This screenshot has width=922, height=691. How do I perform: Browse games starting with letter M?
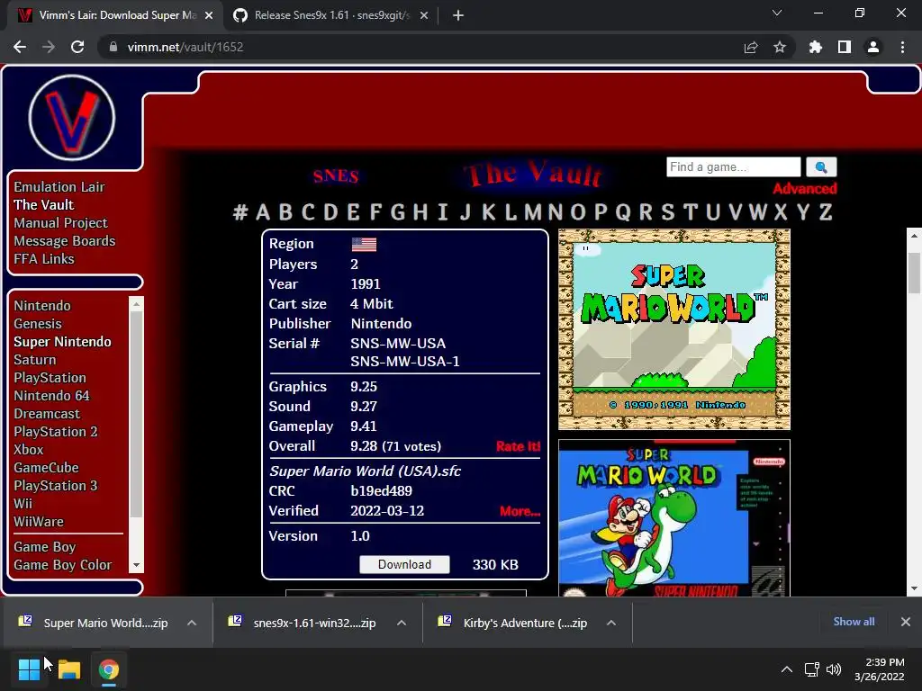pyautogui.click(x=533, y=211)
